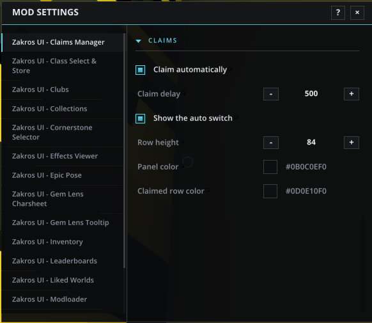Toggle Show the auto switch checkbox

point(140,118)
